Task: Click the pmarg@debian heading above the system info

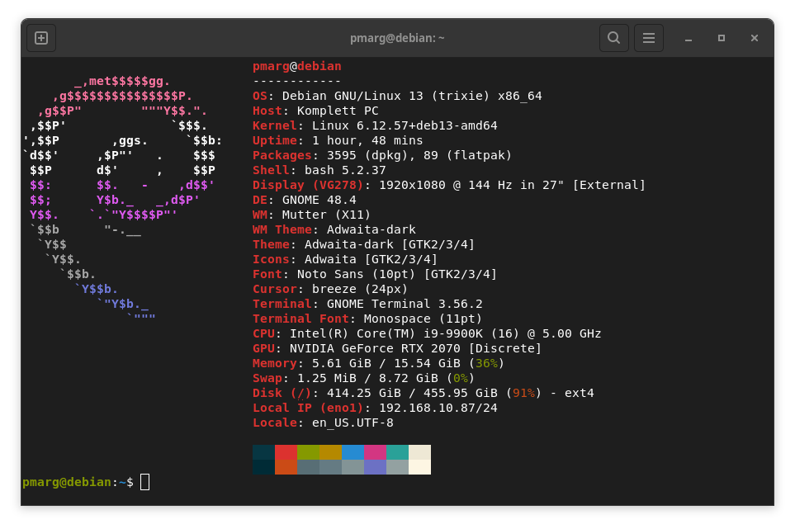Action: (296, 66)
